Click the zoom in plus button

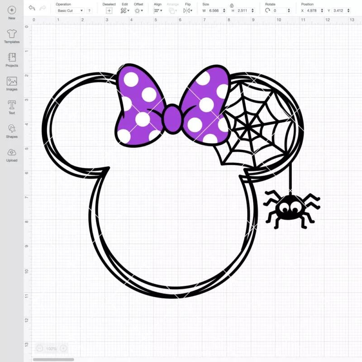pos(63,348)
